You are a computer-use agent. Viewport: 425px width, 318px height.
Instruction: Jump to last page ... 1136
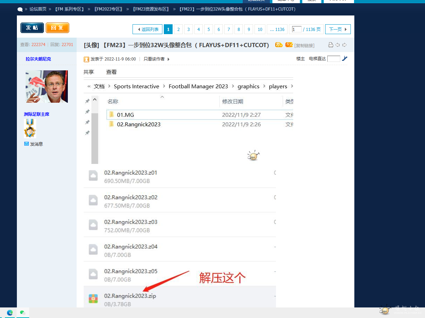tap(277, 29)
